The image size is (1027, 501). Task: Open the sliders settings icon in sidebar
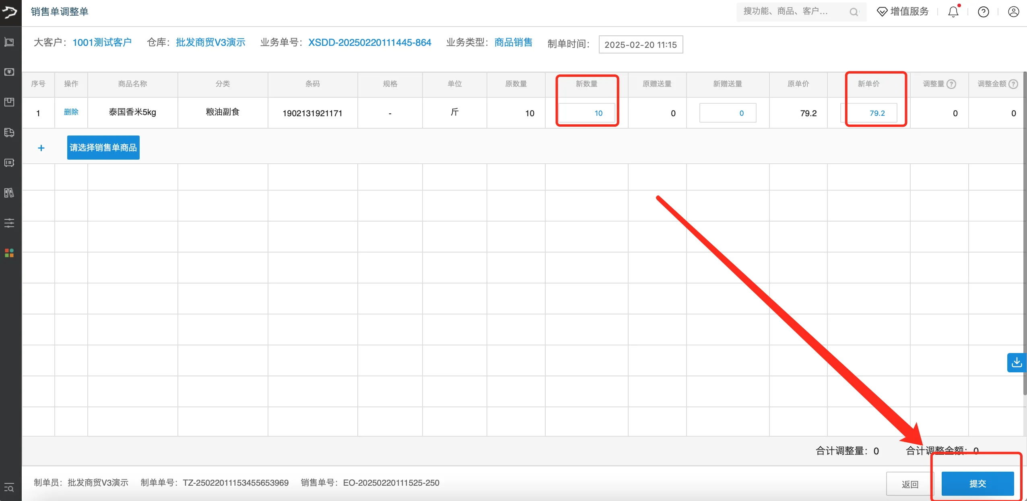click(x=9, y=223)
